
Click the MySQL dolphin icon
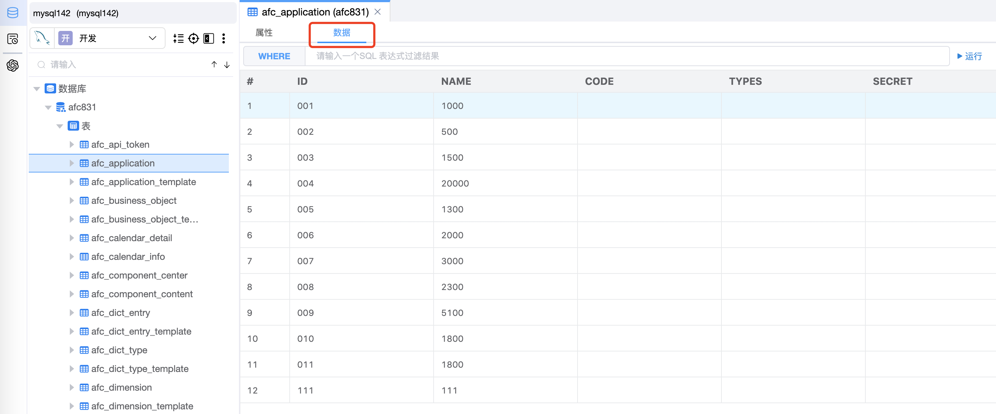coord(42,38)
